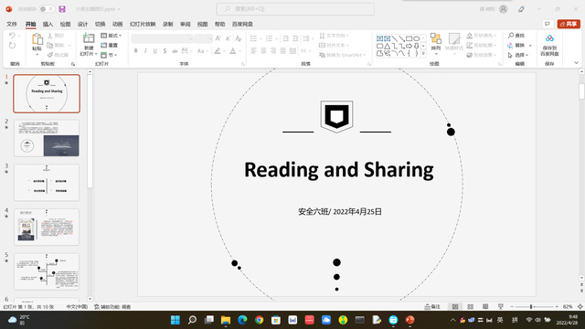Open the Slide Show (幻灯片放映) tab

(143, 25)
